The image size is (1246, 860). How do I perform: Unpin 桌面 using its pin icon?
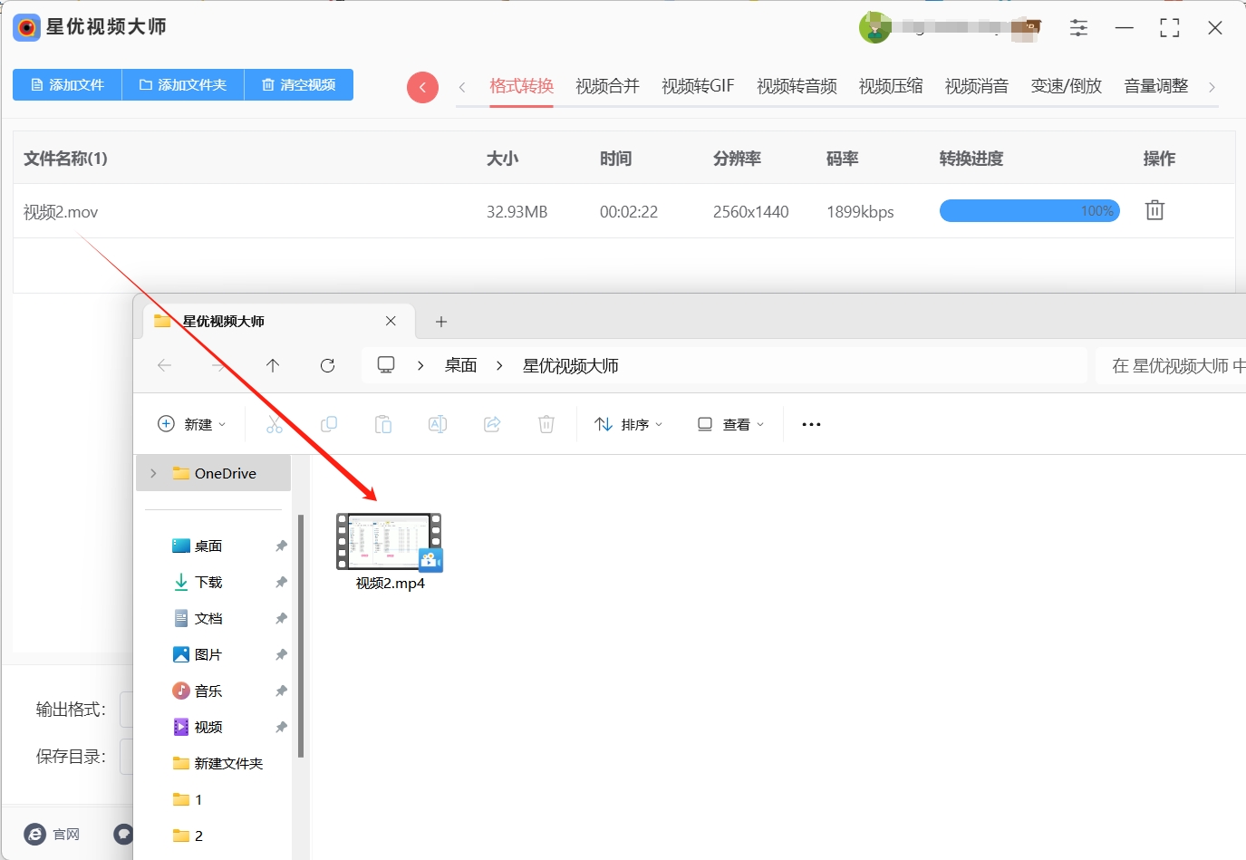point(281,546)
